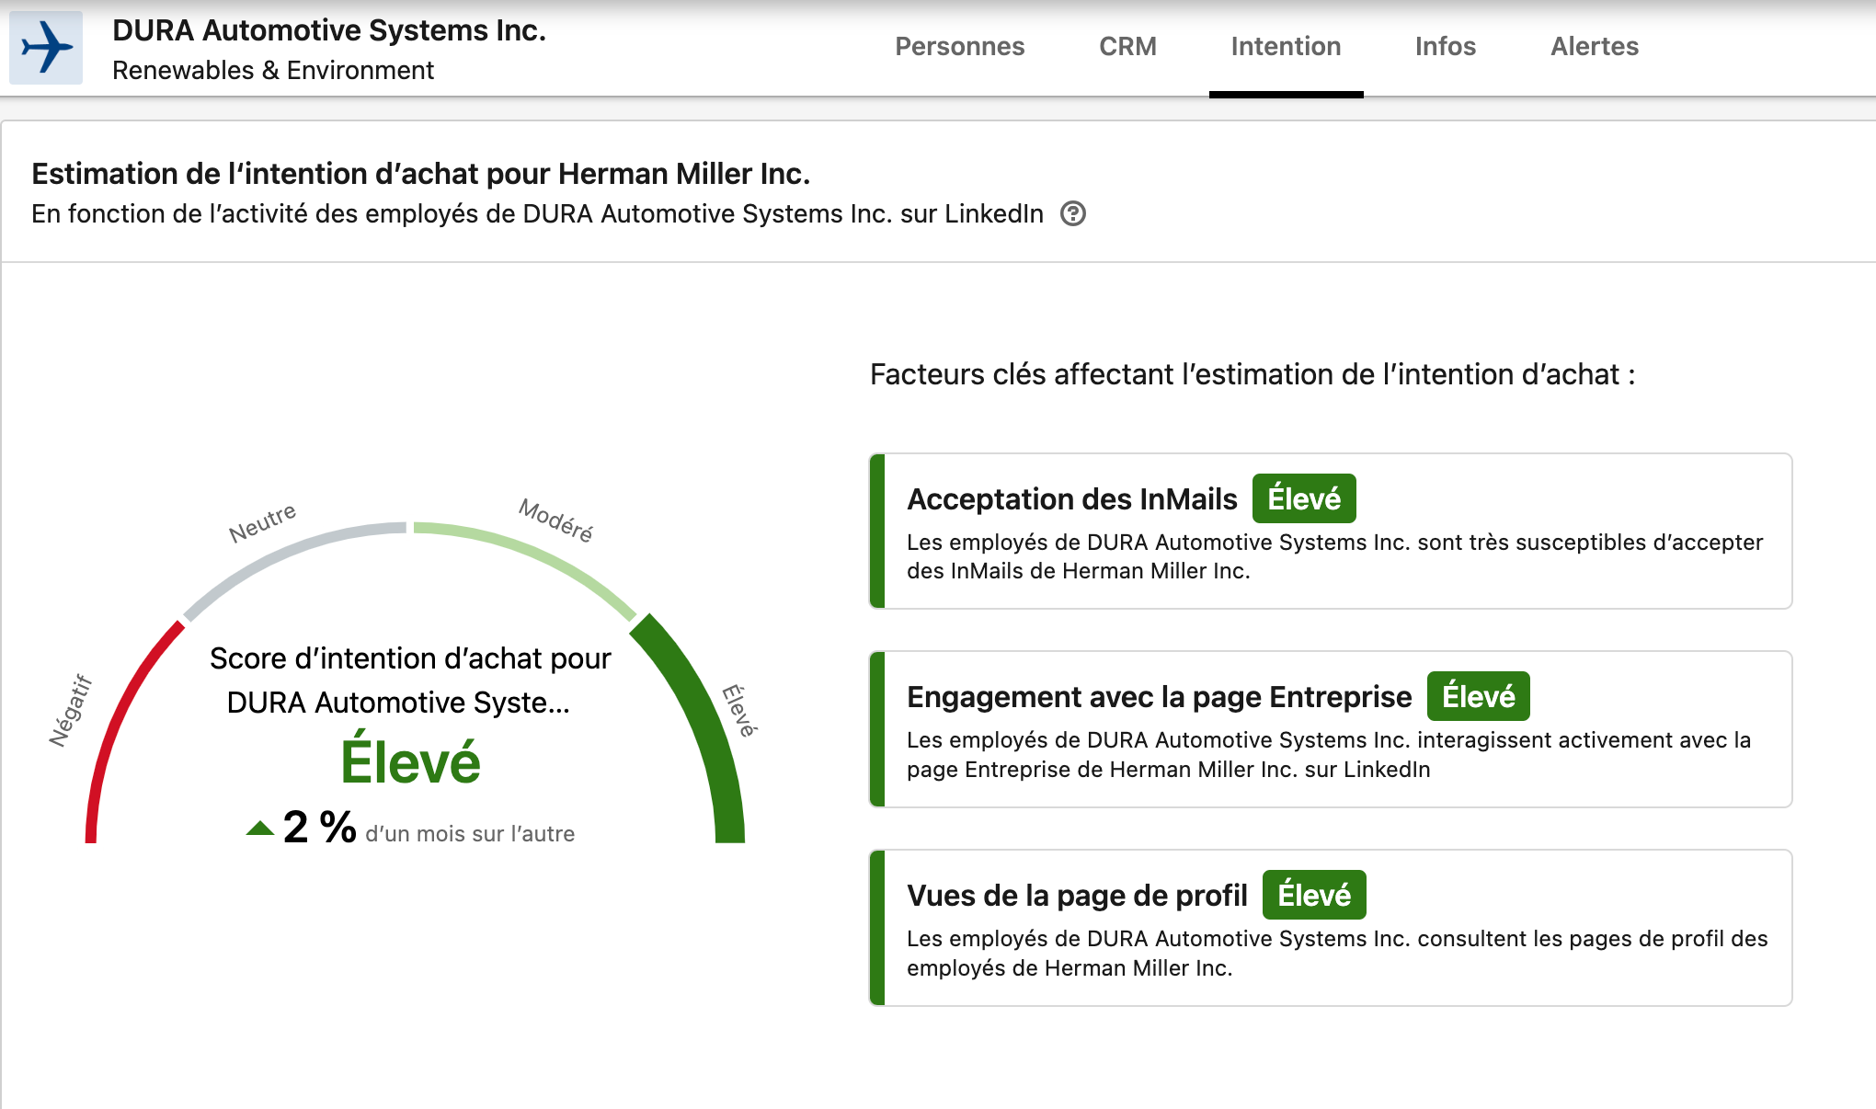The width and height of the screenshot is (1876, 1109).
Task: Click the light green Modéré gauge segment
Action: 533,562
